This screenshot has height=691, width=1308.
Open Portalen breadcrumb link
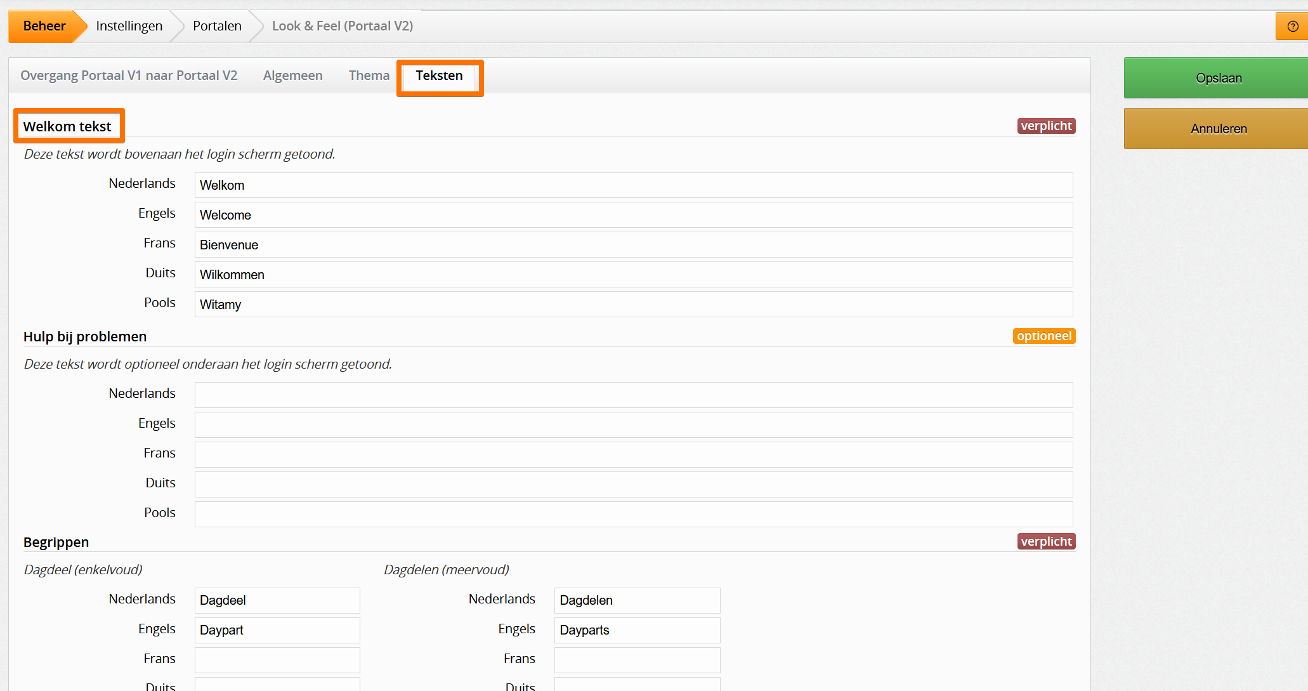pyautogui.click(x=217, y=26)
